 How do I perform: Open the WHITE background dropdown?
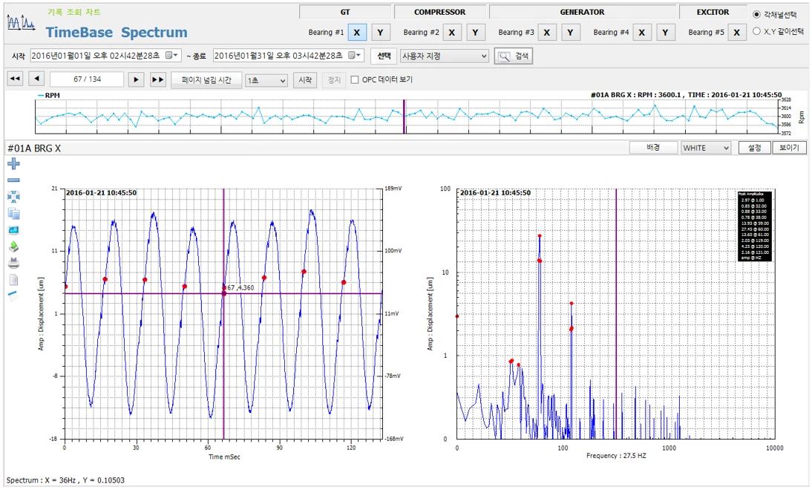(x=706, y=148)
